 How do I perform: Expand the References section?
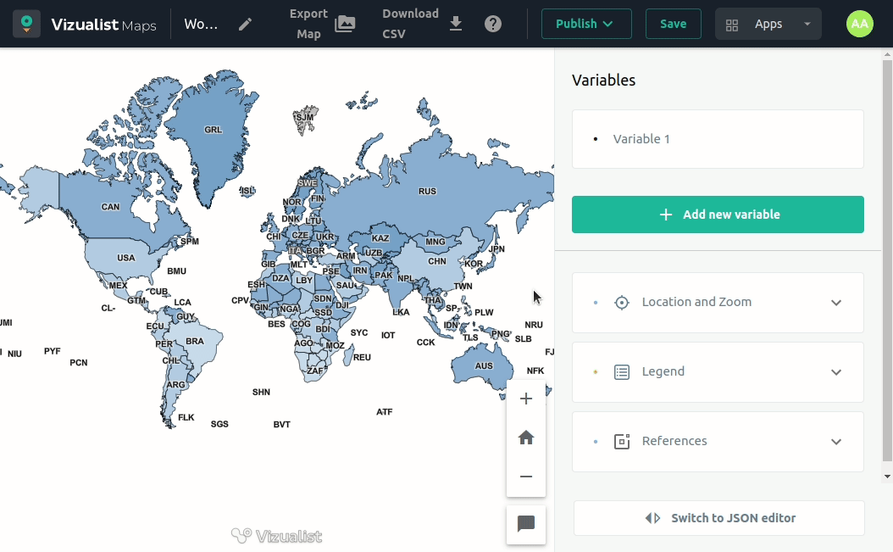point(718,442)
